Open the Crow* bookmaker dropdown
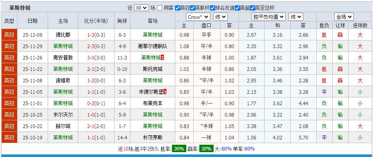 [x=198, y=17]
